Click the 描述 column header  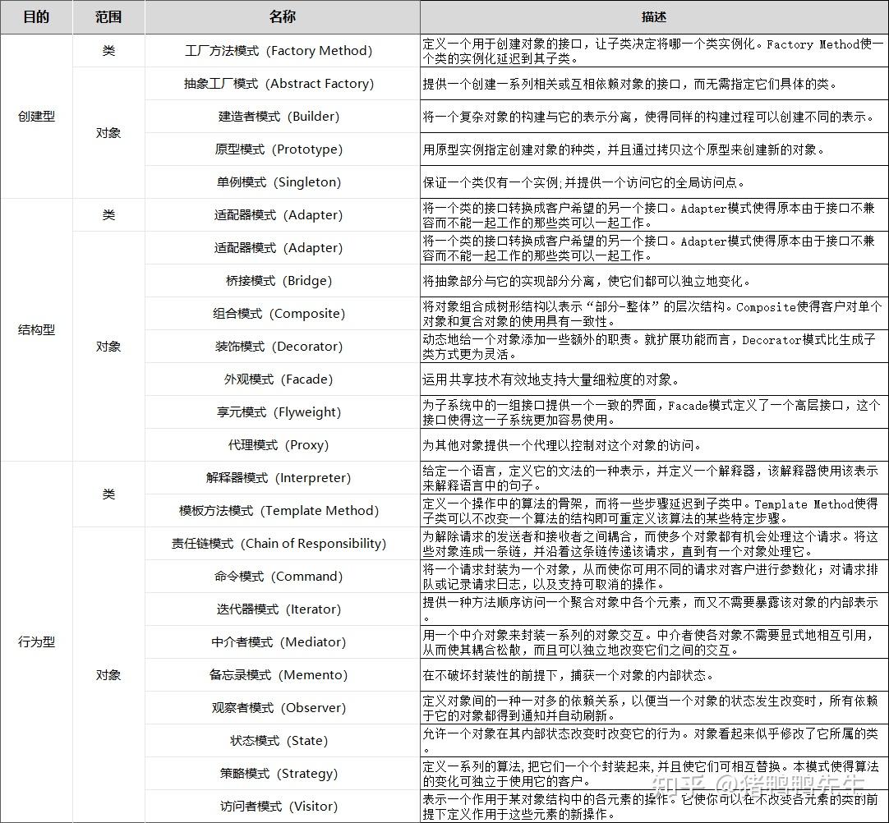652,16
